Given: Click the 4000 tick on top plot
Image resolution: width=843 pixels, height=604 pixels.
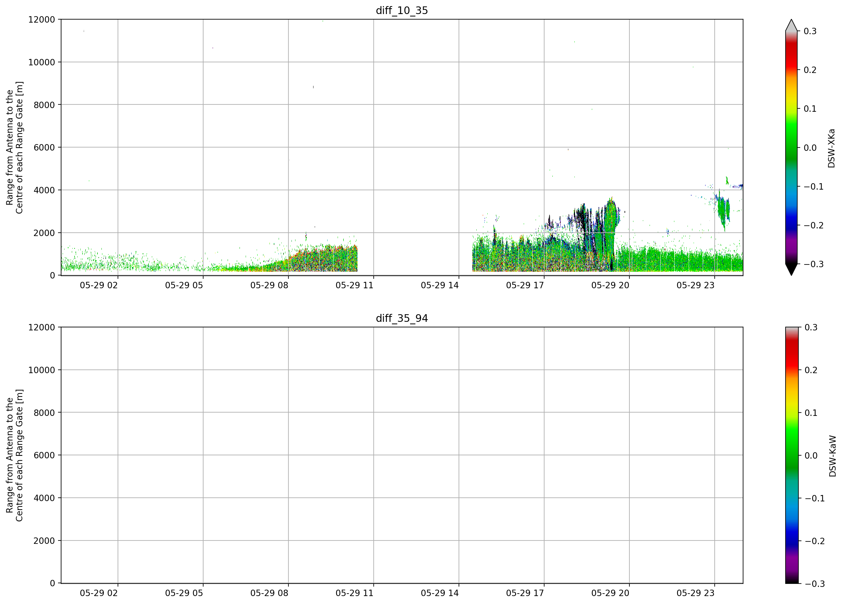Looking at the screenshot, I should click(x=44, y=190).
